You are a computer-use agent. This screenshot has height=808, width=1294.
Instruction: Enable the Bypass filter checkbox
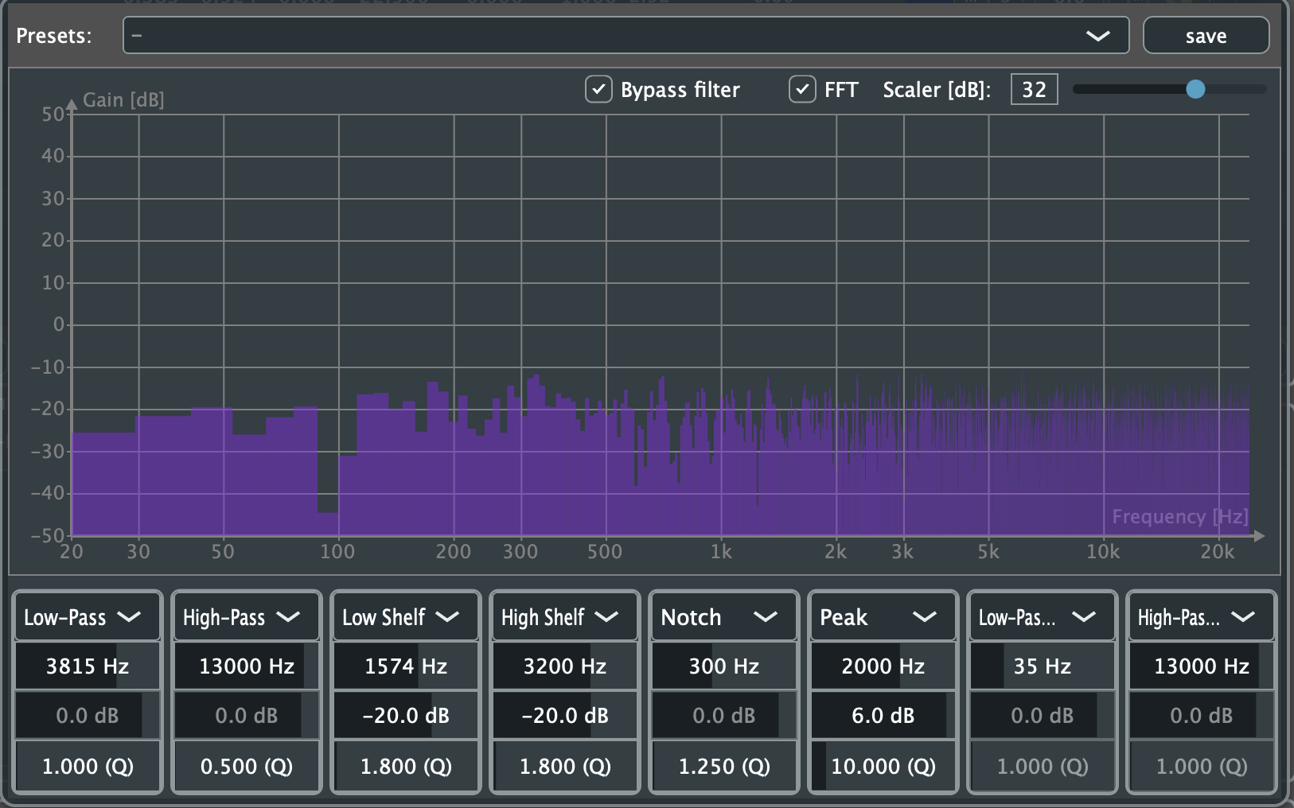(599, 89)
